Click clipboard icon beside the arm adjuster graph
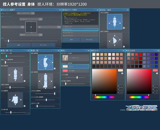Screen dimensions: 160x130 coord(25,81)
